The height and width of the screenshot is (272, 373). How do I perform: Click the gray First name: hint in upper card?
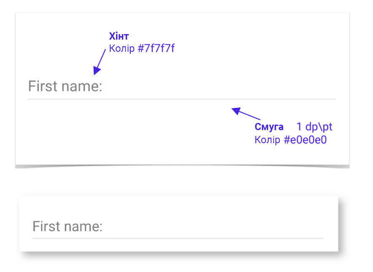[65, 86]
